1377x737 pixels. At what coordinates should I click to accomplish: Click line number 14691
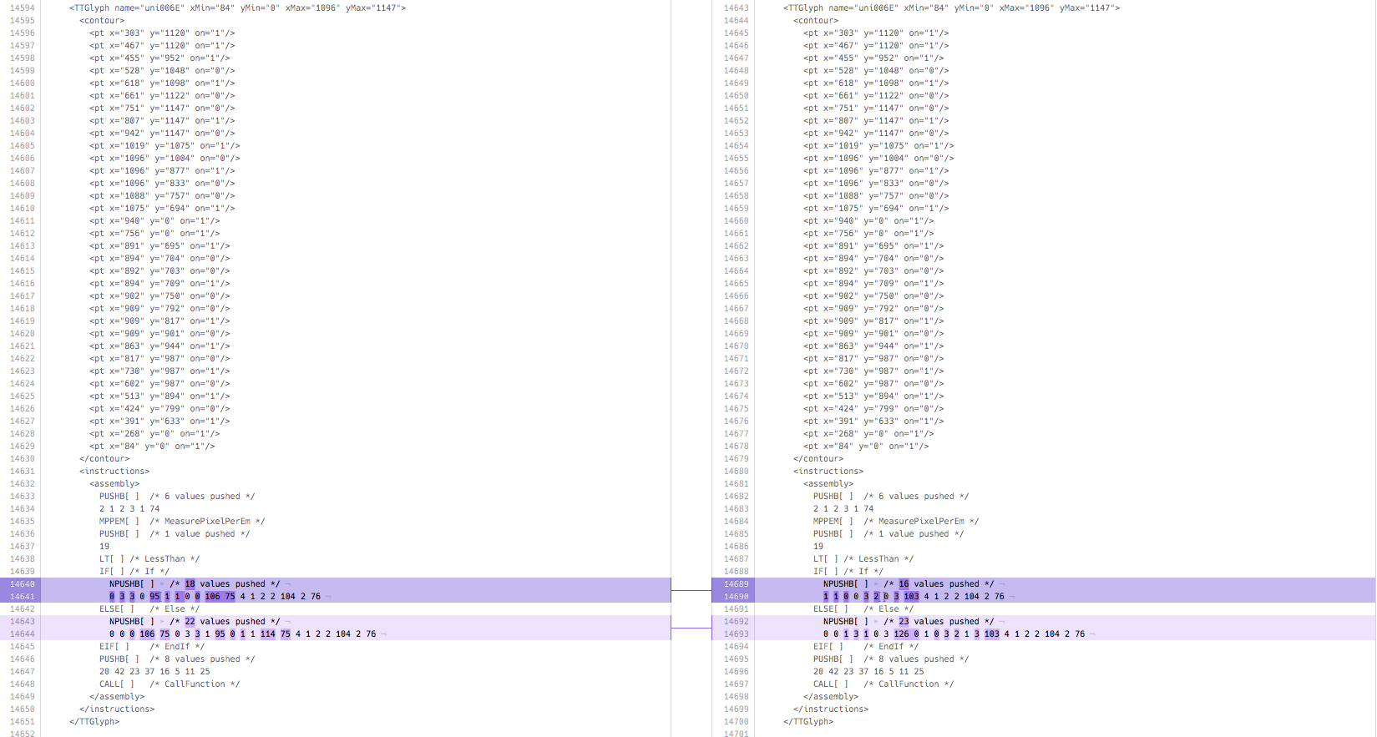click(737, 609)
